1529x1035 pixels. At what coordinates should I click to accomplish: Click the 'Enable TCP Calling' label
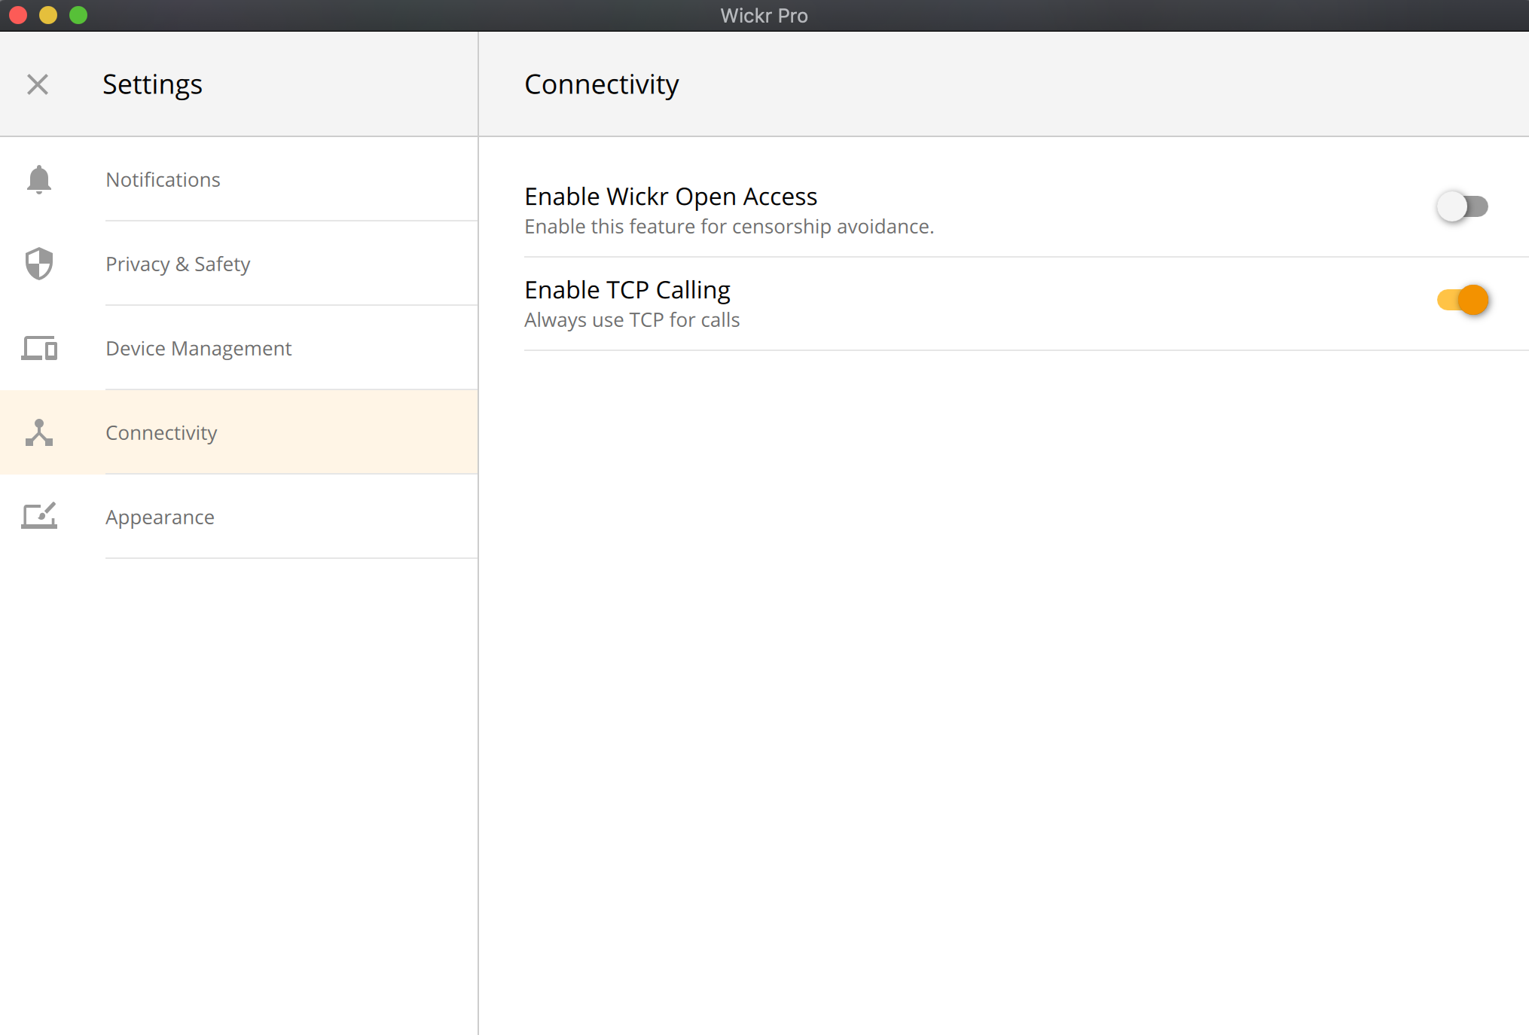627,290
